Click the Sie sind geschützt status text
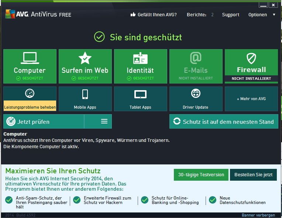The width and height of the screenshot is (282, 218). click(x=146, y=37)
